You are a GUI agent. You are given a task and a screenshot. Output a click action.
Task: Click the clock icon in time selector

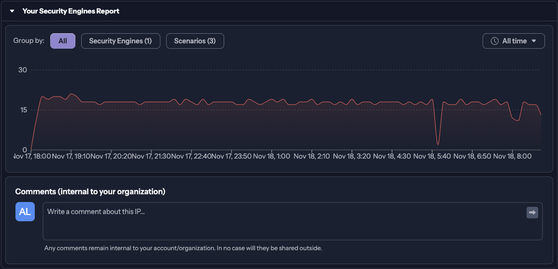tap(494, 41)
